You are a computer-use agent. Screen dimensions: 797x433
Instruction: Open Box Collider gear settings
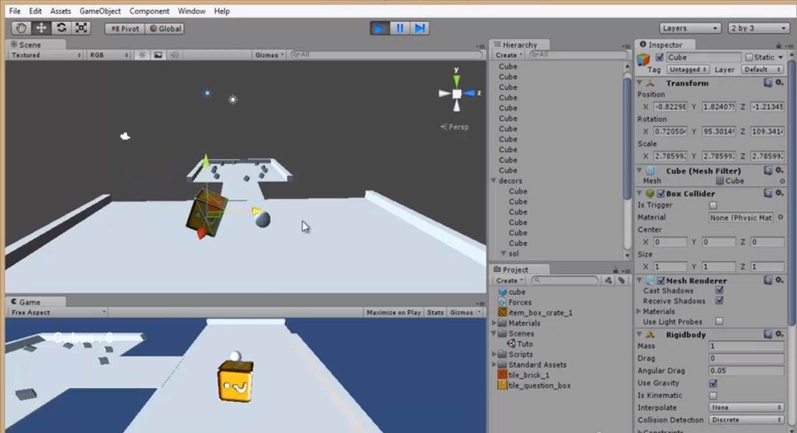pos(779,193)
